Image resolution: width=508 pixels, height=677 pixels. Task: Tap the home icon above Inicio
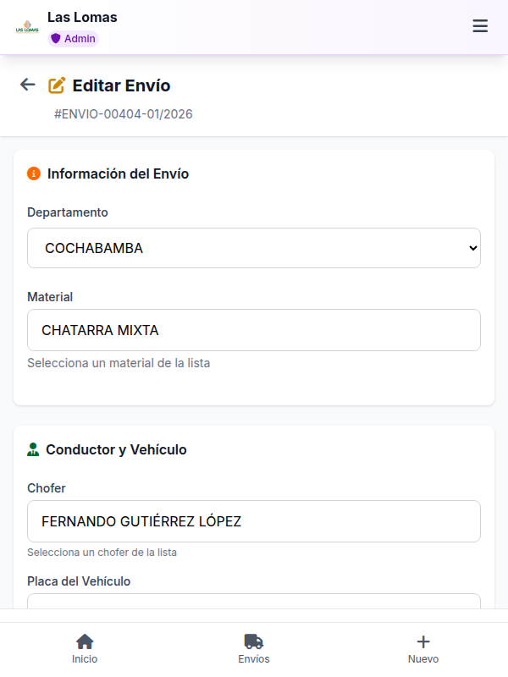click(x=85, y=641)
